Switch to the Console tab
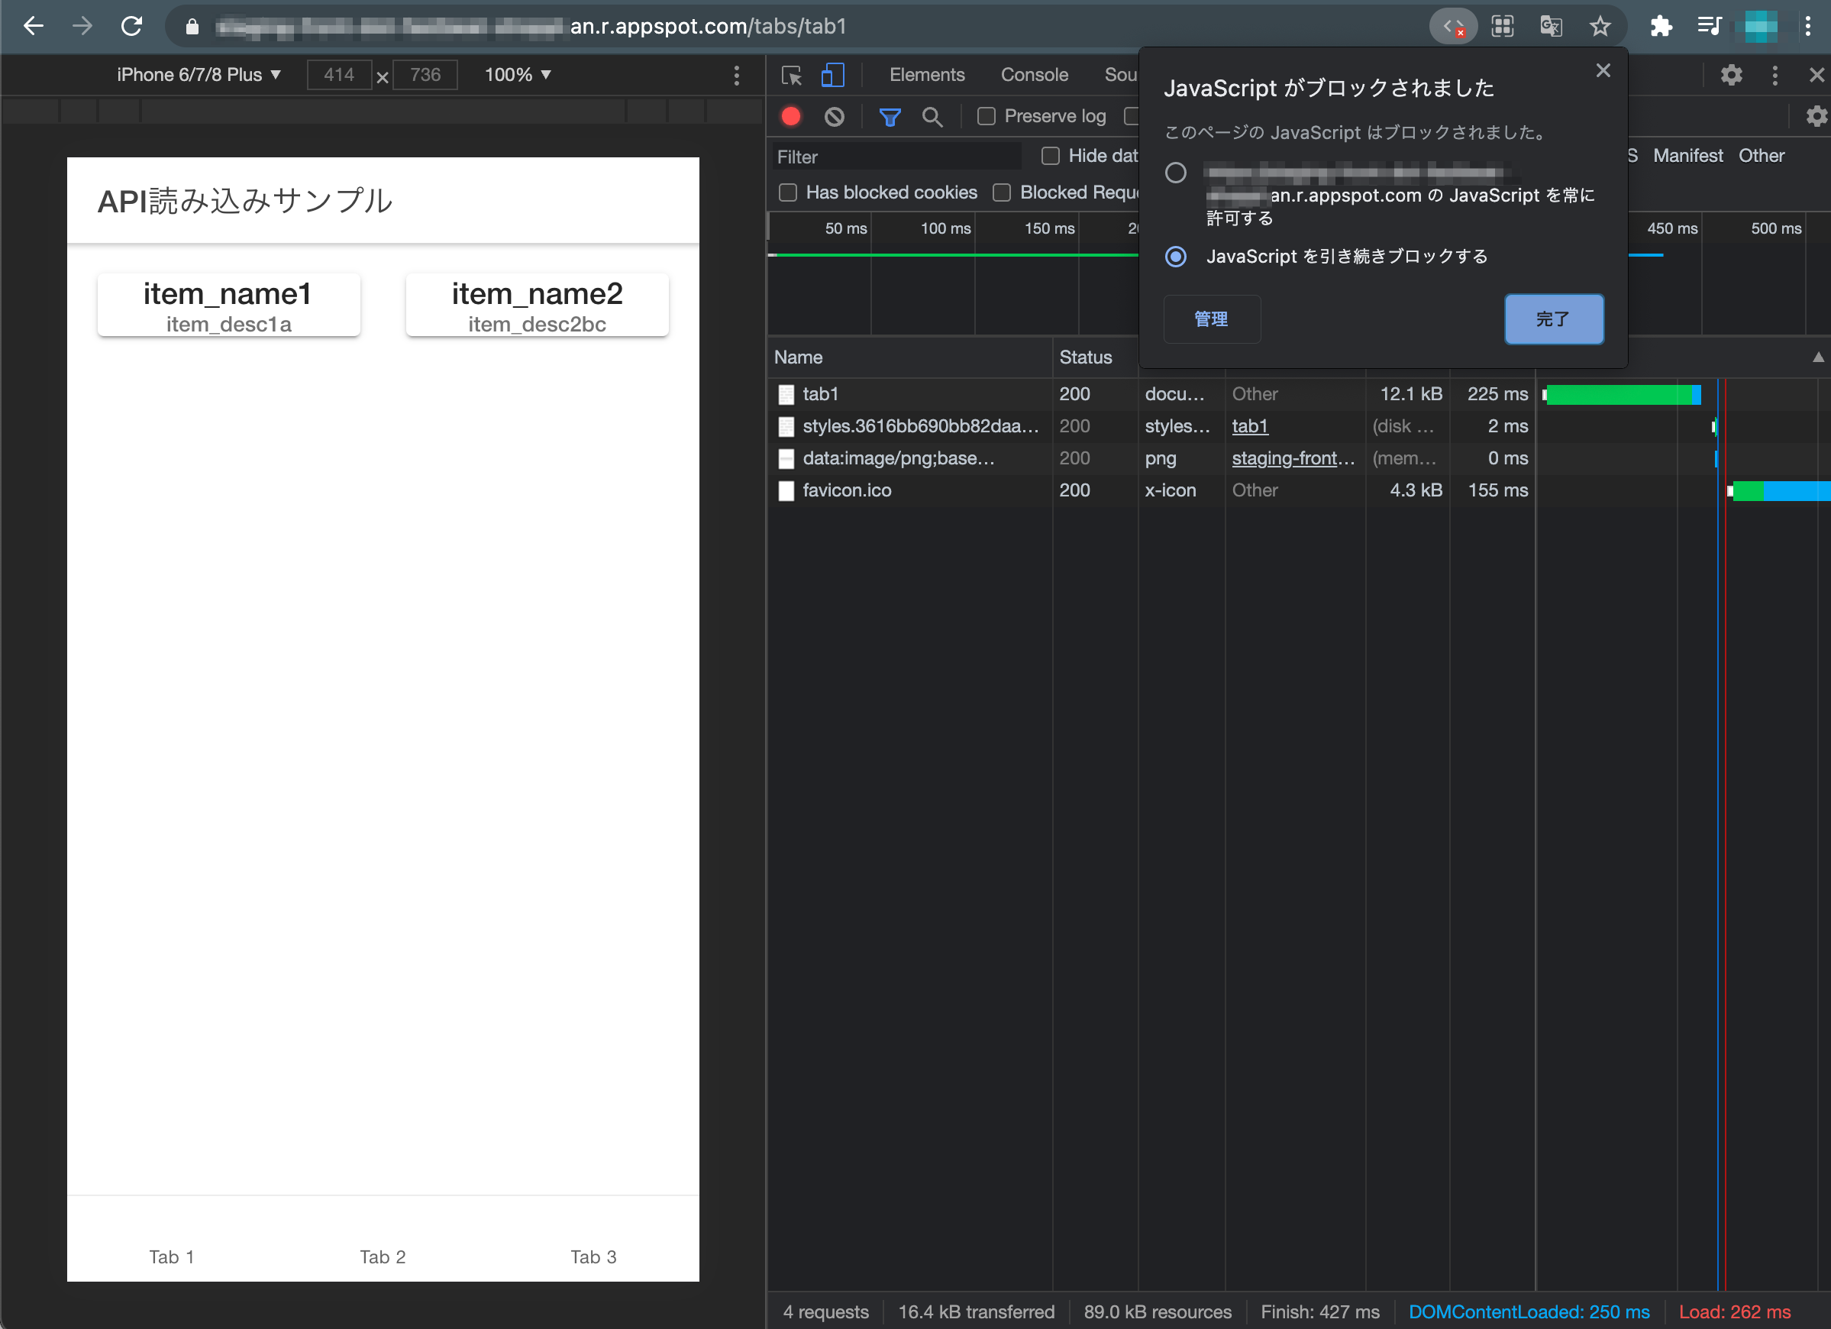1831x1329 pixels. (x=1034, y=75)
